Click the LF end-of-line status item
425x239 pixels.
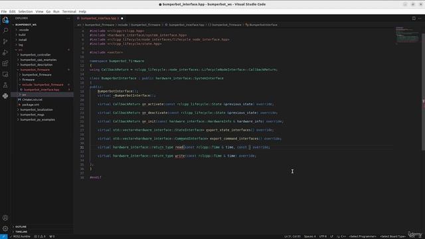click(331, 236)
